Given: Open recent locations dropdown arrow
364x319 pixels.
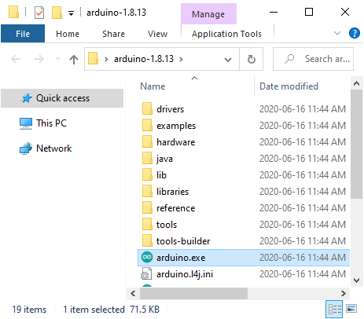Looking at the screenshot, I should tap(57, 59).
